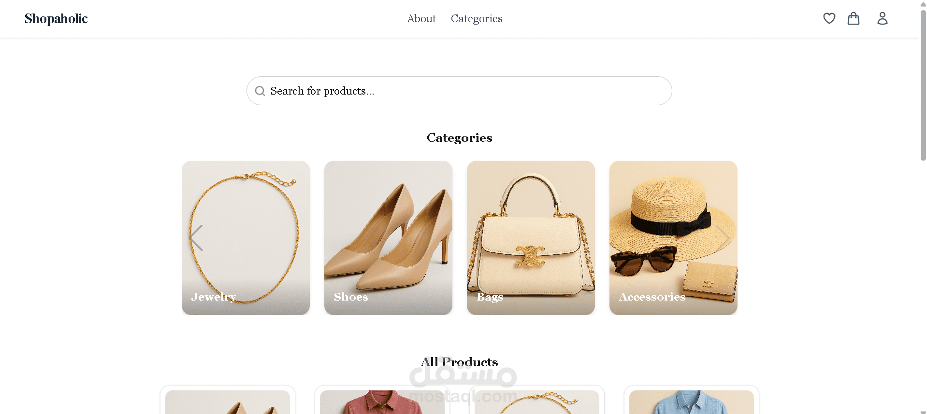The image size is (927, 414).
Task: Click the Shopaholic logo
Action: 56,18
